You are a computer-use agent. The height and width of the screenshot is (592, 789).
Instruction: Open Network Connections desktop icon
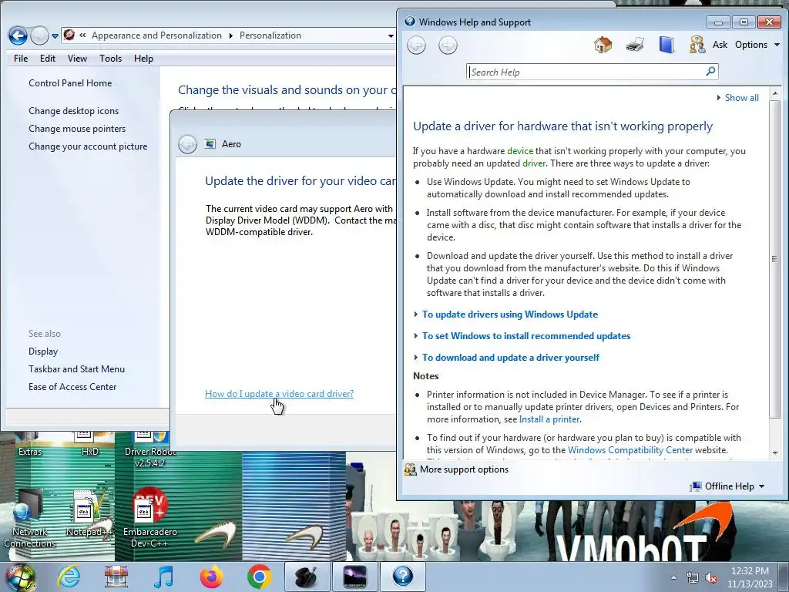(29, 517)
